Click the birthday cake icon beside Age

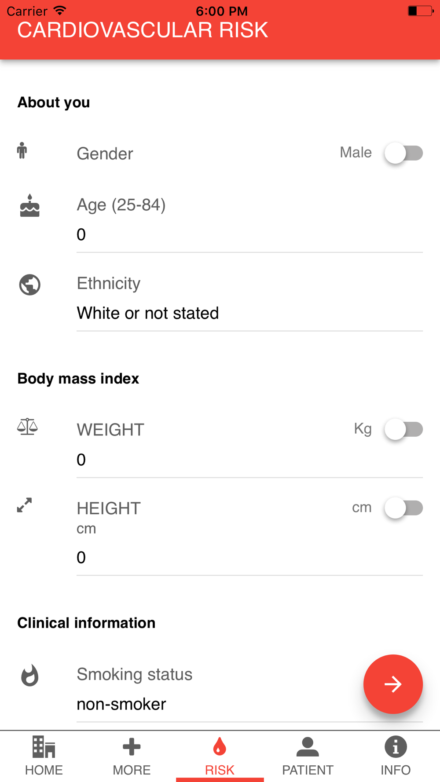tap(30, 205)
